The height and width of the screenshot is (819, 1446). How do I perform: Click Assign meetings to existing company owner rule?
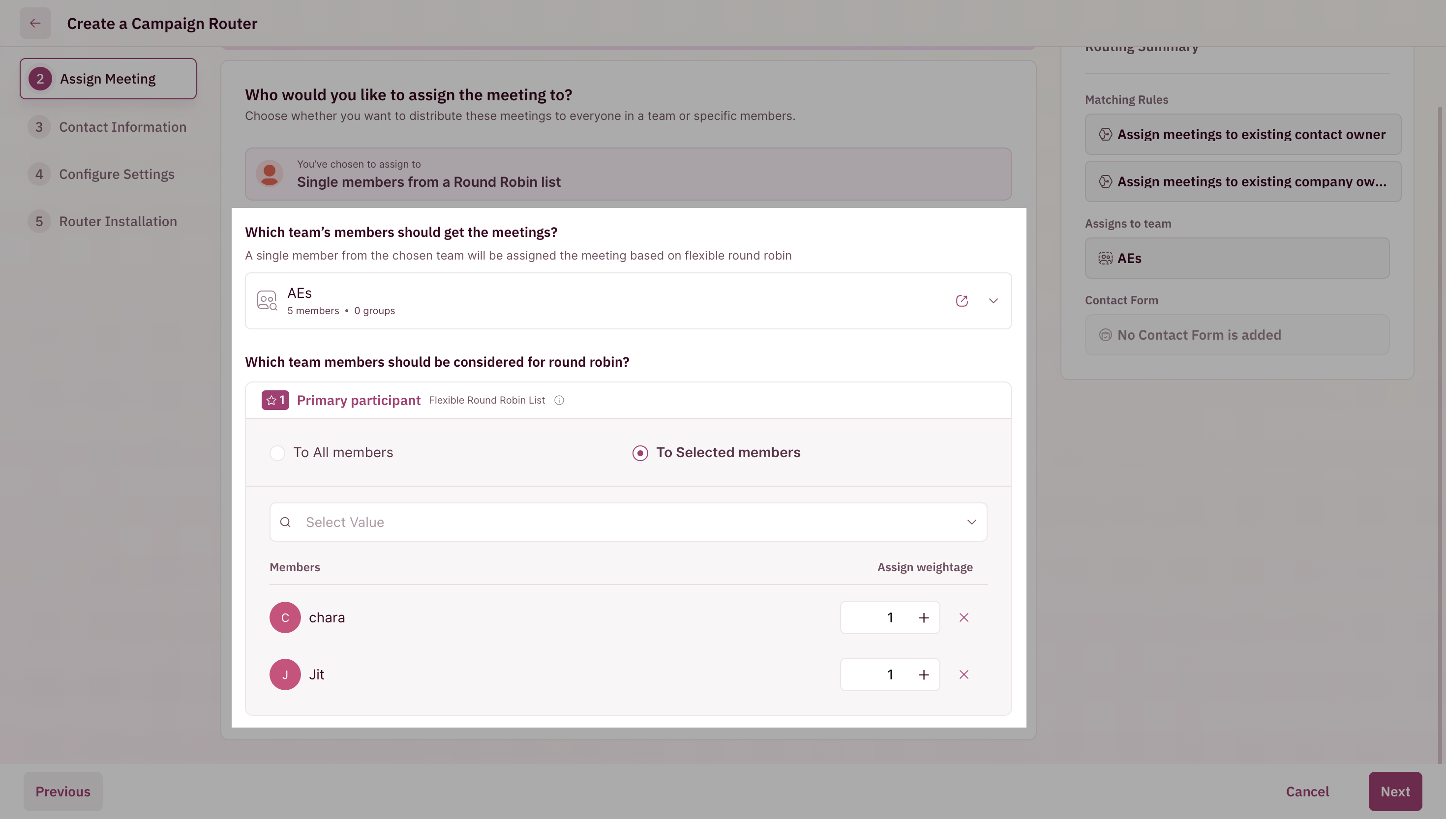[1243, 182]
